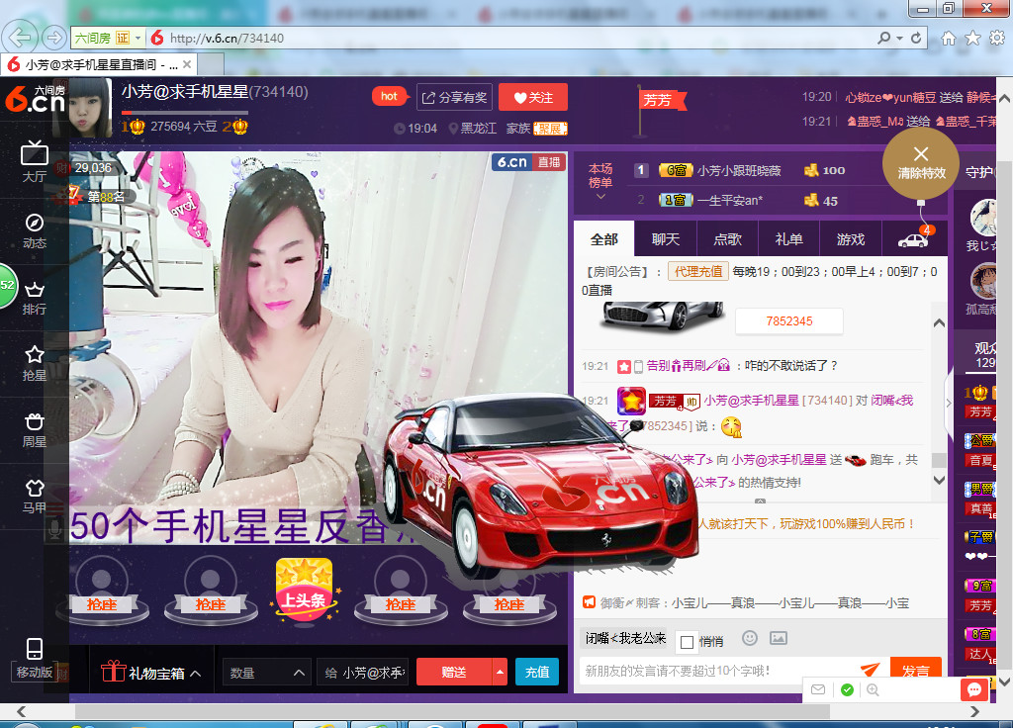The width and height of the screenshot is (1013, 728).
Task: Toggle the 悄悄 whisper checkbox
Action: point(687,642)
